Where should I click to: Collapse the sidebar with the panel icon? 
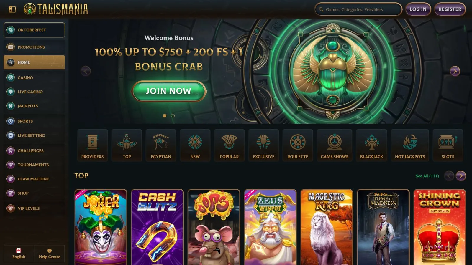[12, 9]
